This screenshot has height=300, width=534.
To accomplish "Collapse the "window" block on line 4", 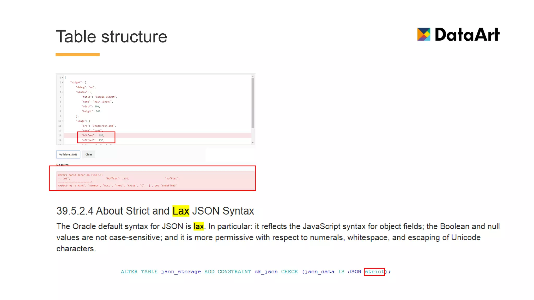I will click(63, 92).
